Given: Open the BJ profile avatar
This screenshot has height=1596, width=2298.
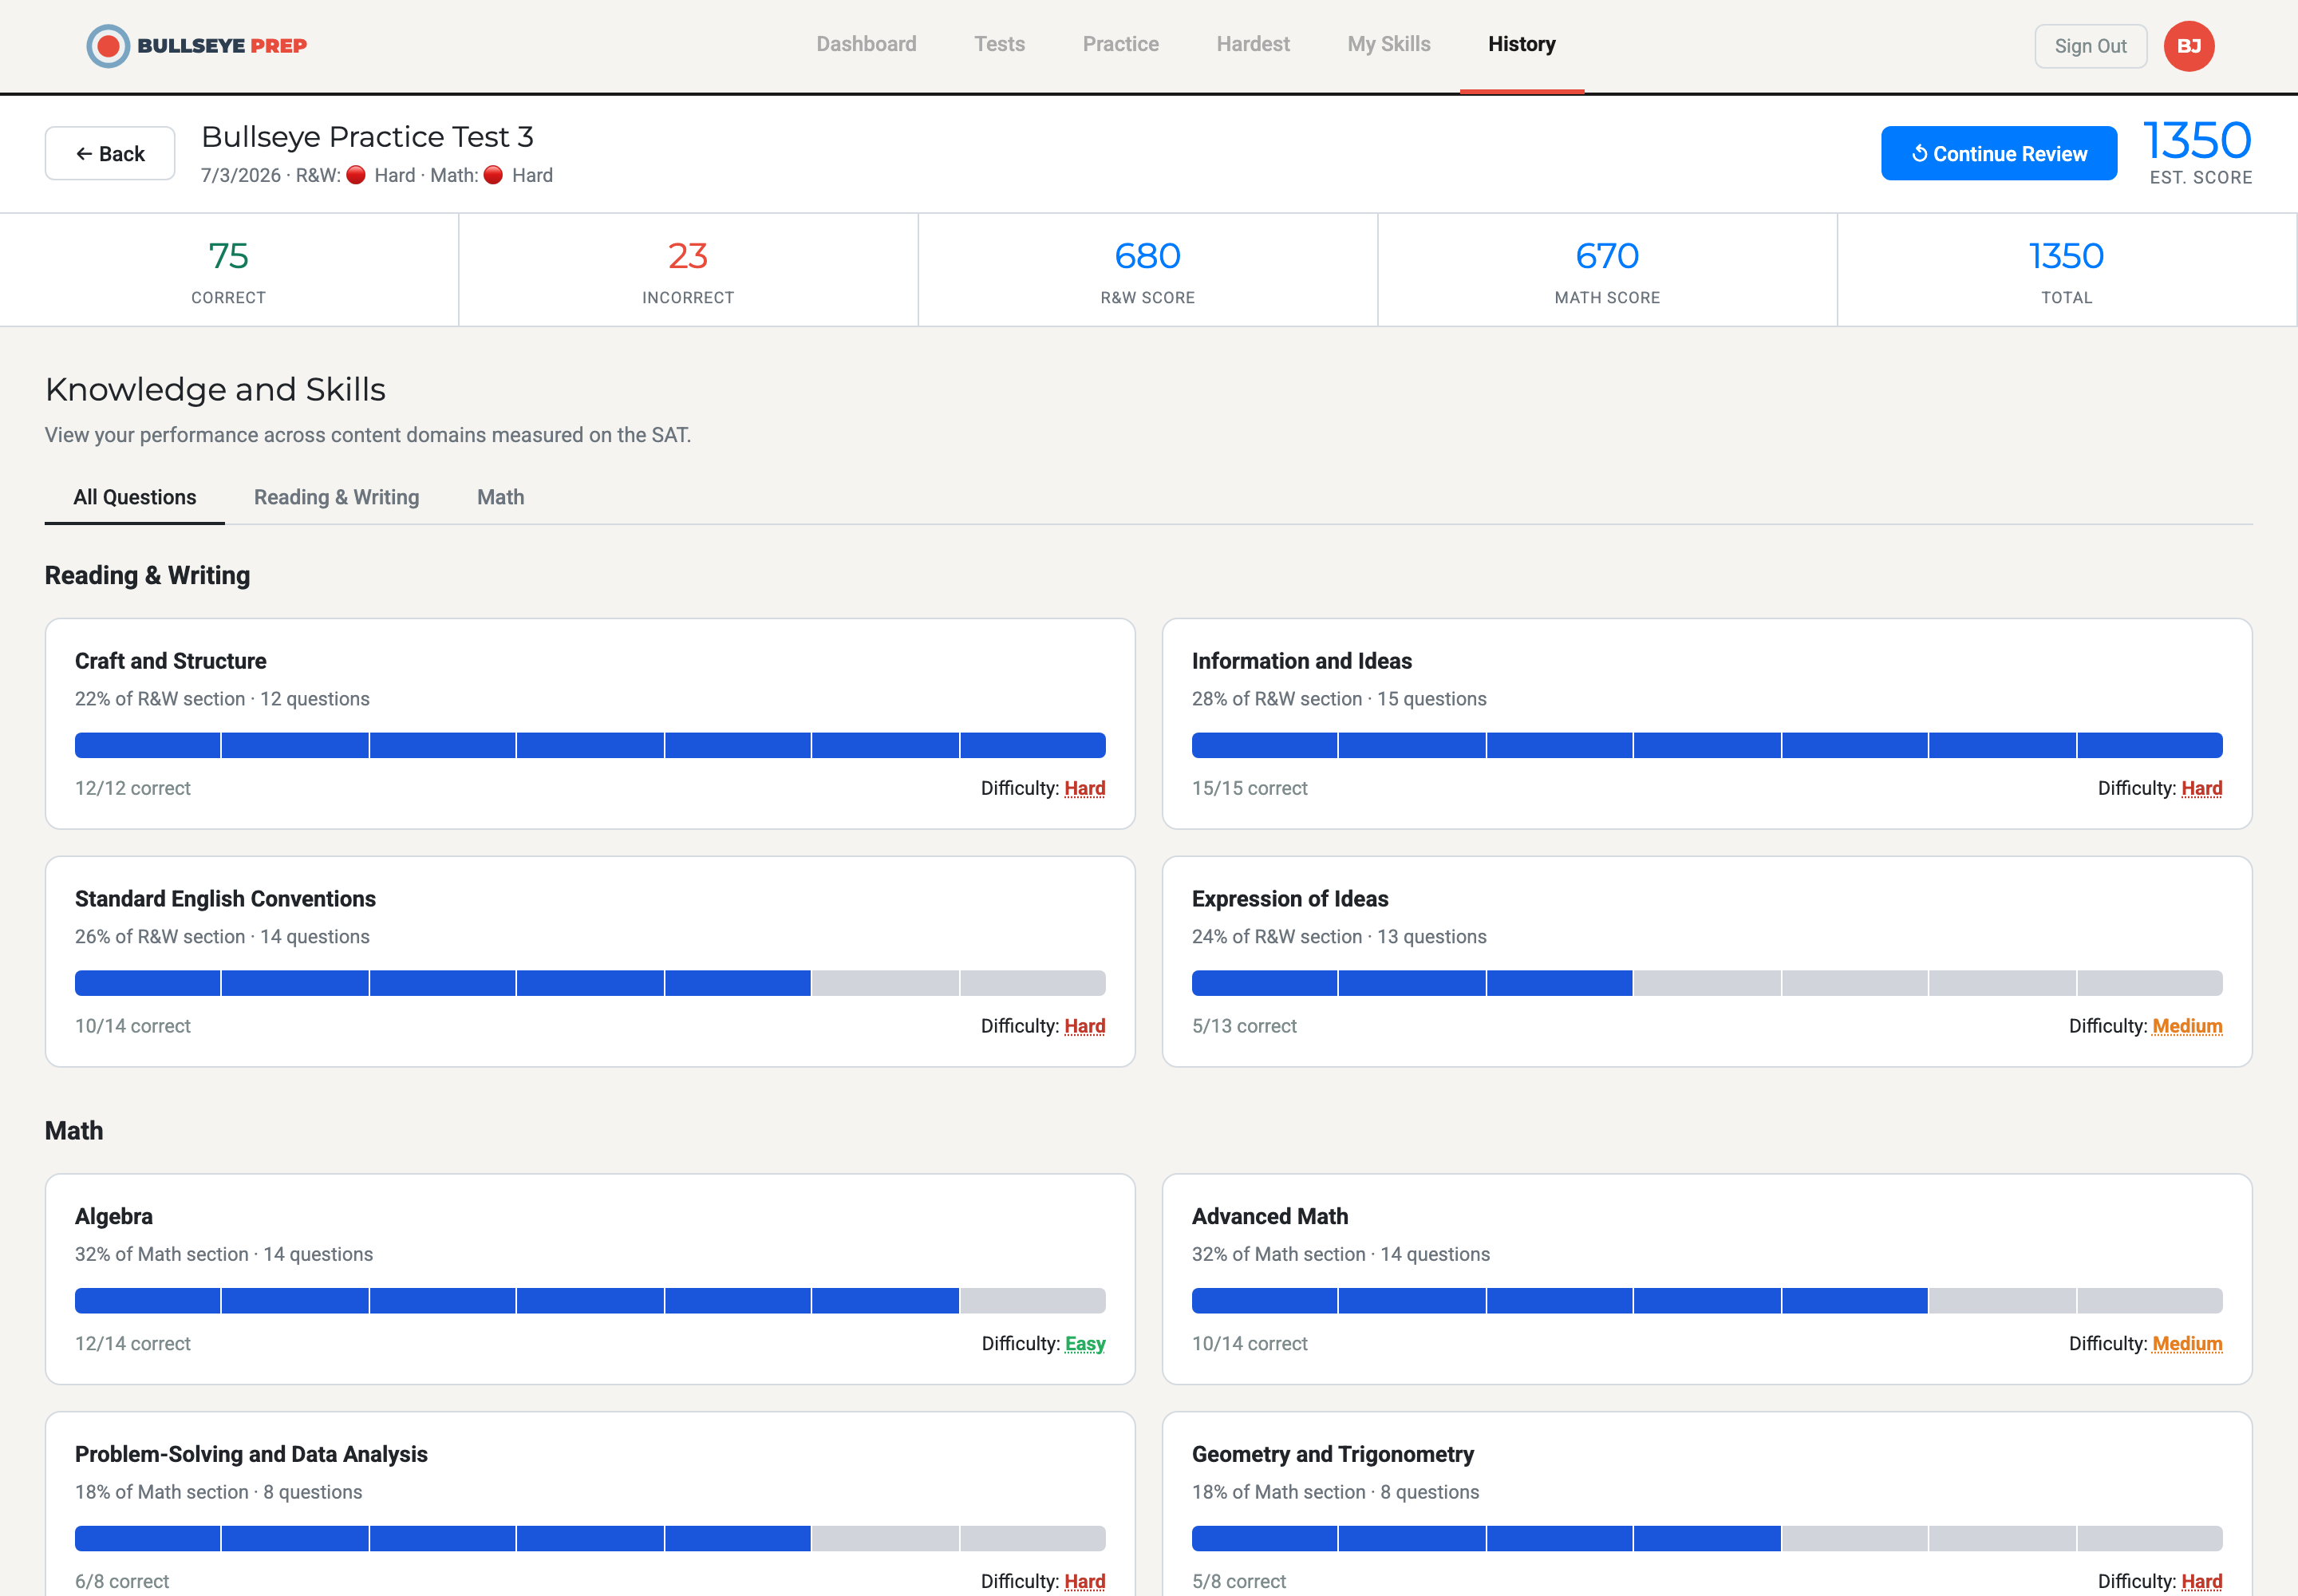Looking at the screenshot, I should 2189,46.
